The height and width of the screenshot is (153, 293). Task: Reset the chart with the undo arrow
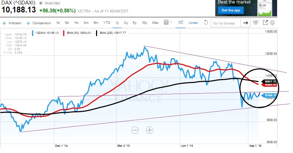(206, 23)
